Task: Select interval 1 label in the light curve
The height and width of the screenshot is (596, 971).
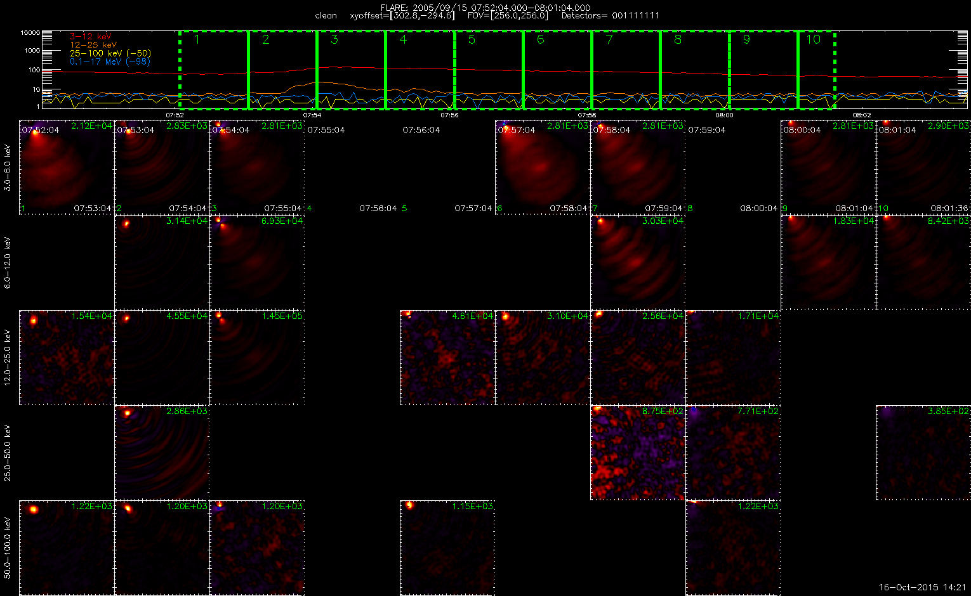Action: (197, 39)
